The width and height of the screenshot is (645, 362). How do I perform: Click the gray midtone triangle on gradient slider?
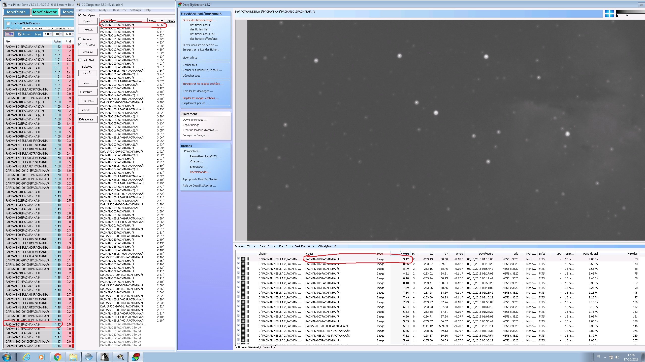(x=627, y=15)
